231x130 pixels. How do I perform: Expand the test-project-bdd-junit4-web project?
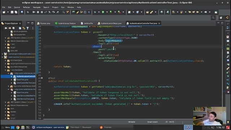pyautogui.click(x=3, y=54)
